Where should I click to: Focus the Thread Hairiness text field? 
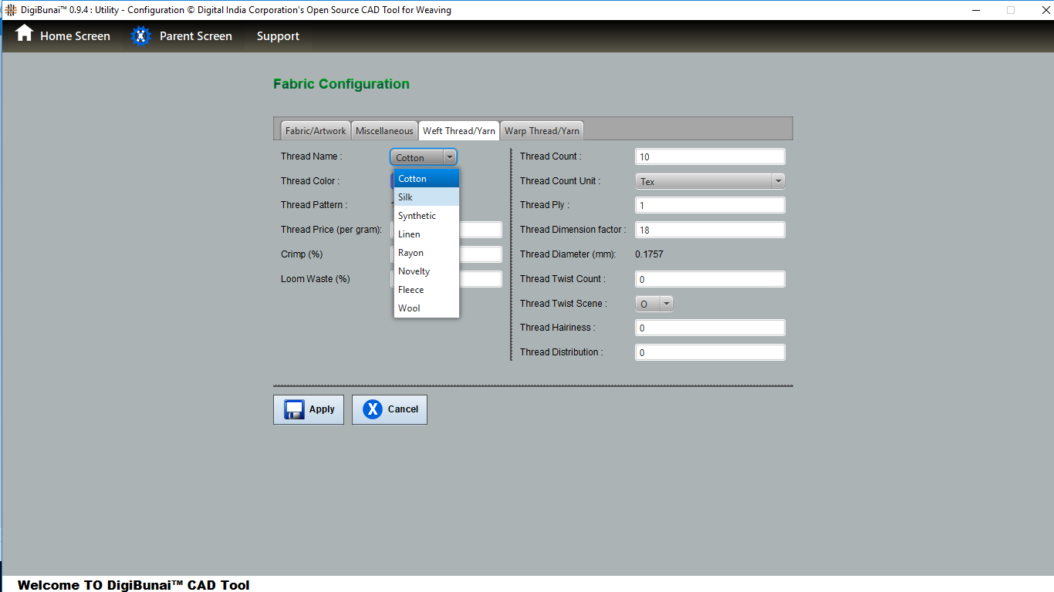pyautogui.click(x=709, y=328)
